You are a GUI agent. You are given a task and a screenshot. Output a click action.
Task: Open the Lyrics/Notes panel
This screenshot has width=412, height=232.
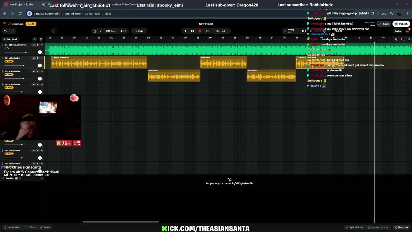pos(355,227)
